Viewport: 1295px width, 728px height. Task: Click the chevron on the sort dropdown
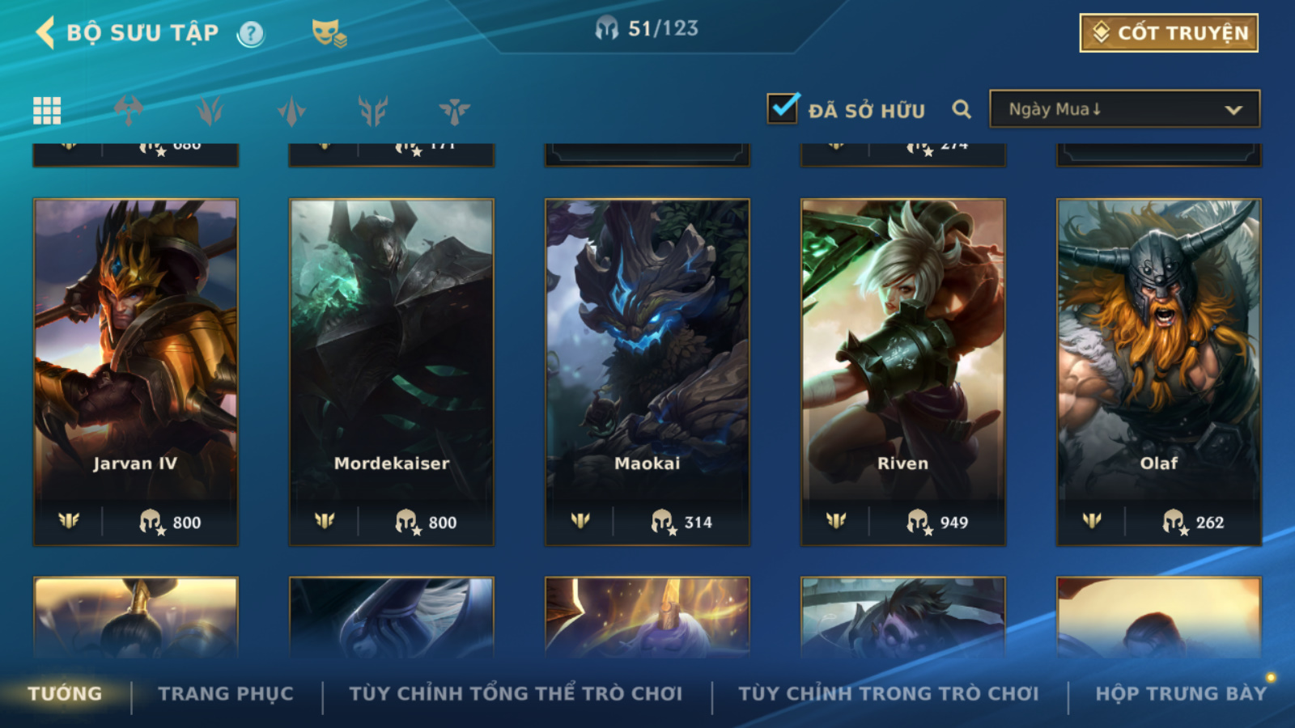(1233, 110)
